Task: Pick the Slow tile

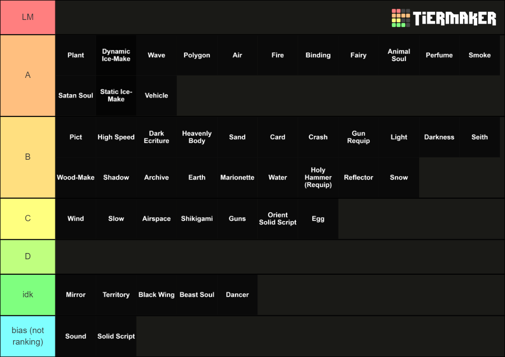Action: (116, 219)
